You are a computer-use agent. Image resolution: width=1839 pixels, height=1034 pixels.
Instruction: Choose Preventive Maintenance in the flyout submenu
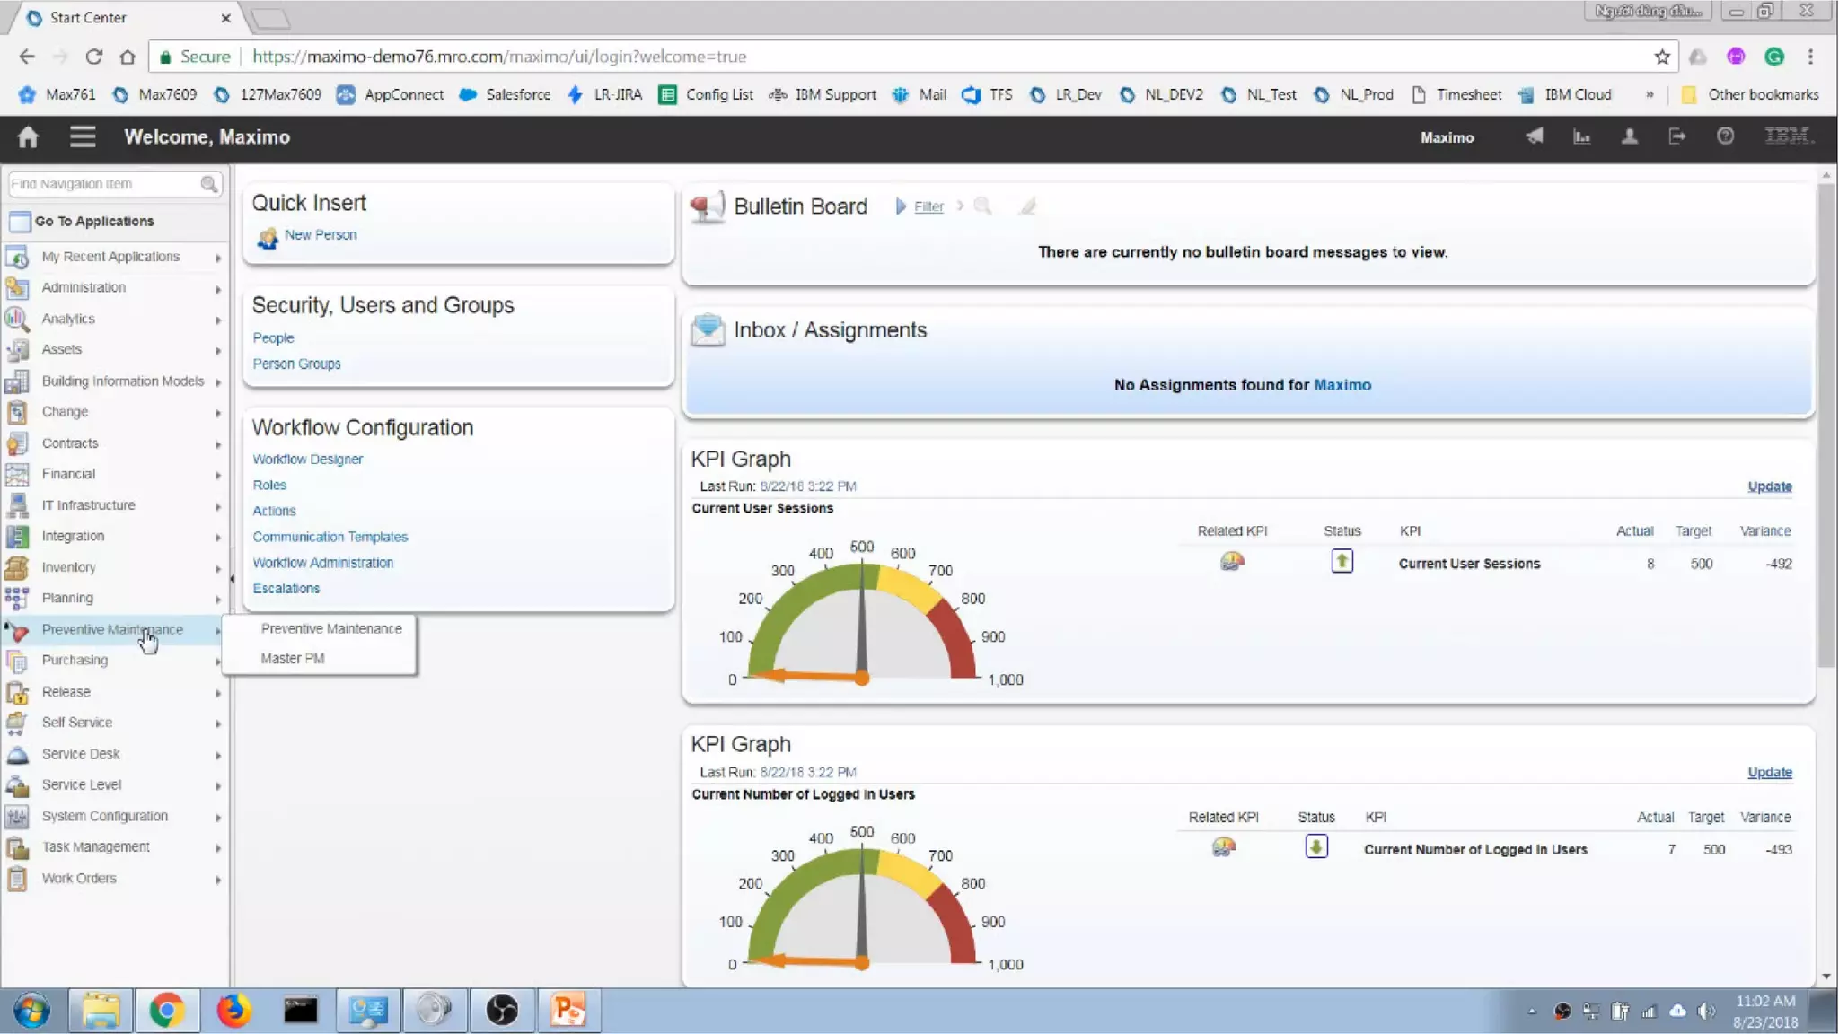click(331, 628)
